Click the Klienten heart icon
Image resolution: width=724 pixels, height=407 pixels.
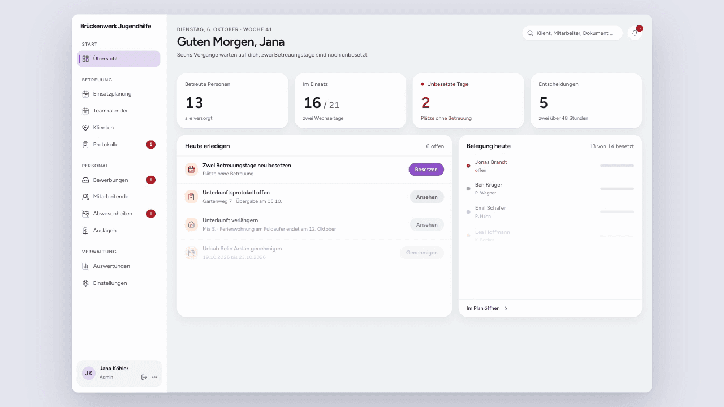[85, 128]
